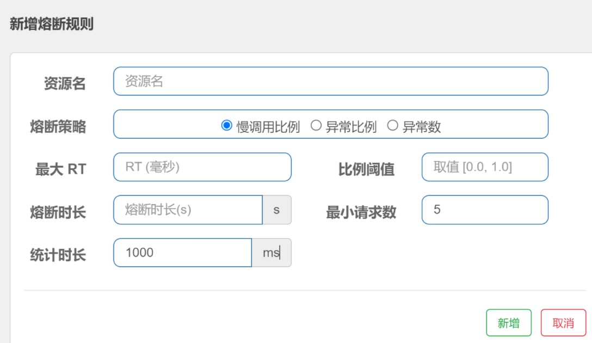Click the 比例阈值 text label

coord(366,169)
